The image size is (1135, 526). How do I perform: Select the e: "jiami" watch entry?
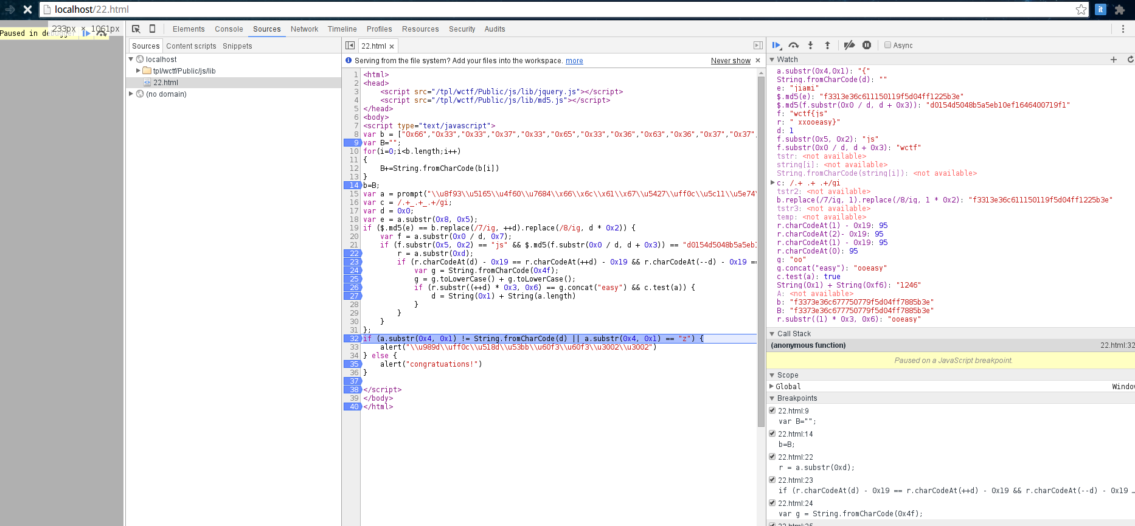[797, 88]
